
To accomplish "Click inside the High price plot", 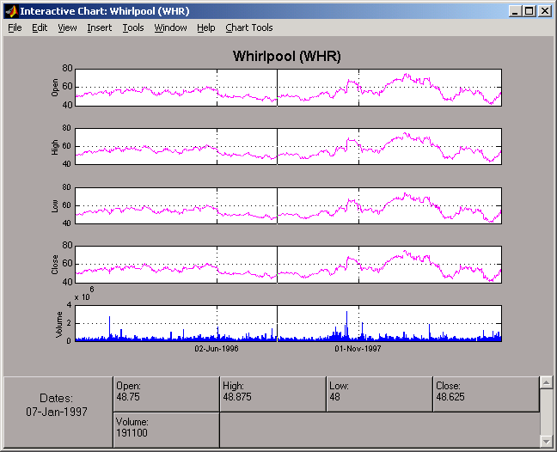I will [288, 146].
